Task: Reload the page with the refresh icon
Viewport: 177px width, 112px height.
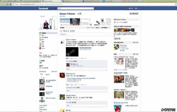Action: coord(7,4)
